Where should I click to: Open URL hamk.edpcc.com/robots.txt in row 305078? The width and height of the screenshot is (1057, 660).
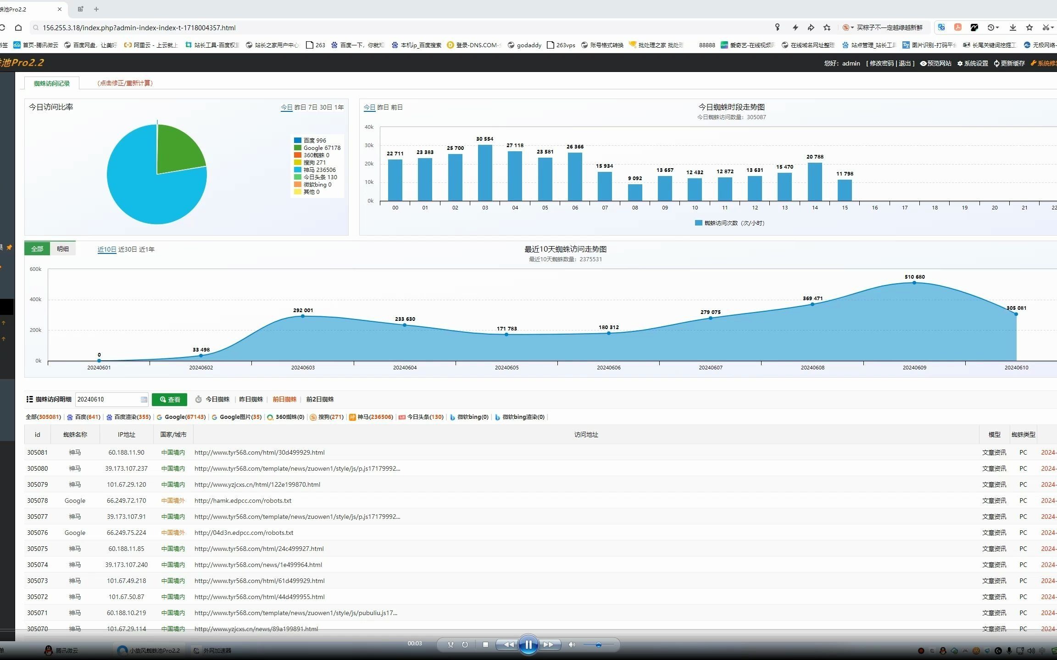tap(243, 500)
